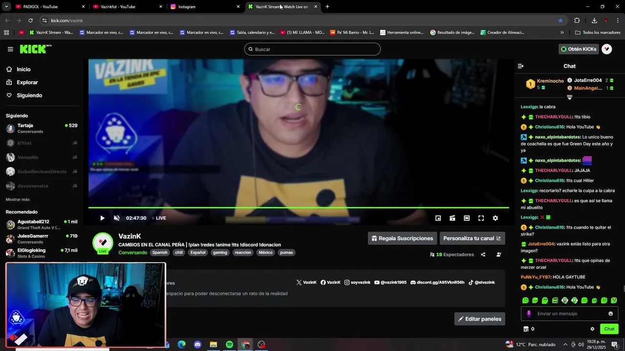Open VazinK X (Twitter) social link
Screen dimensions: 625x351
click(x=306, y=282)
